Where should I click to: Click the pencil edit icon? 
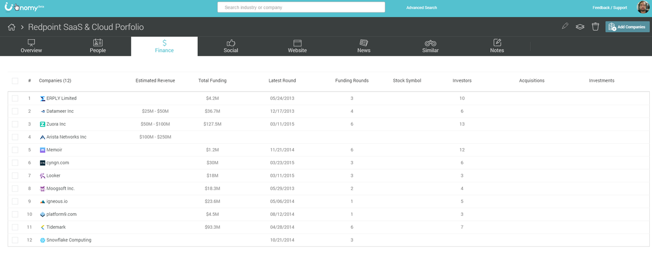565,26
